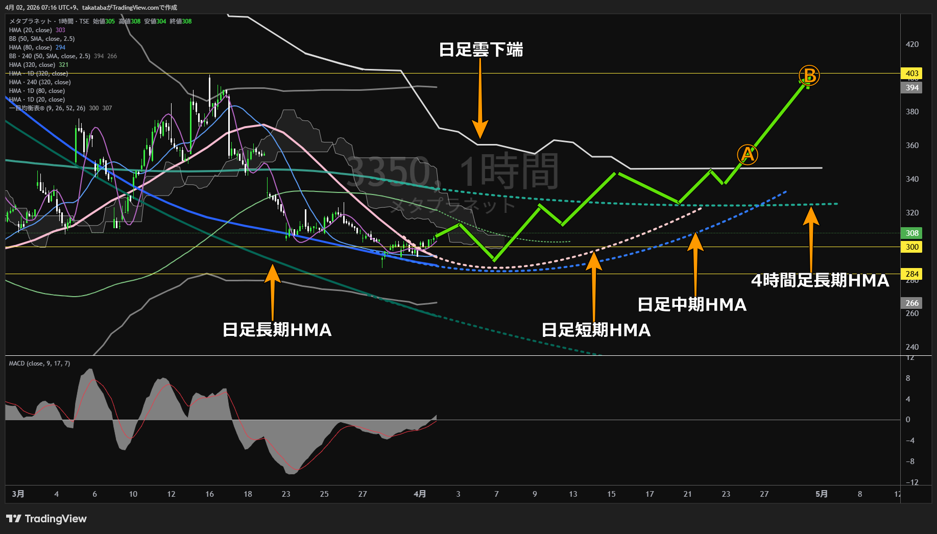The width and height of the screenshot is (937, 534).
Task: Click the 3月 label on the time axis
Action: 18,494
